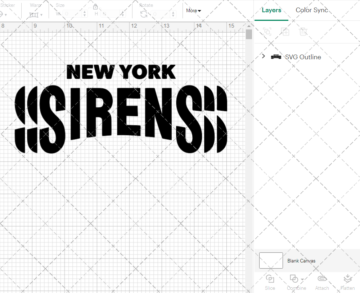This screenshot has height=293, width=360.
Task: Select the Layers tab
Action: (271, 10)
